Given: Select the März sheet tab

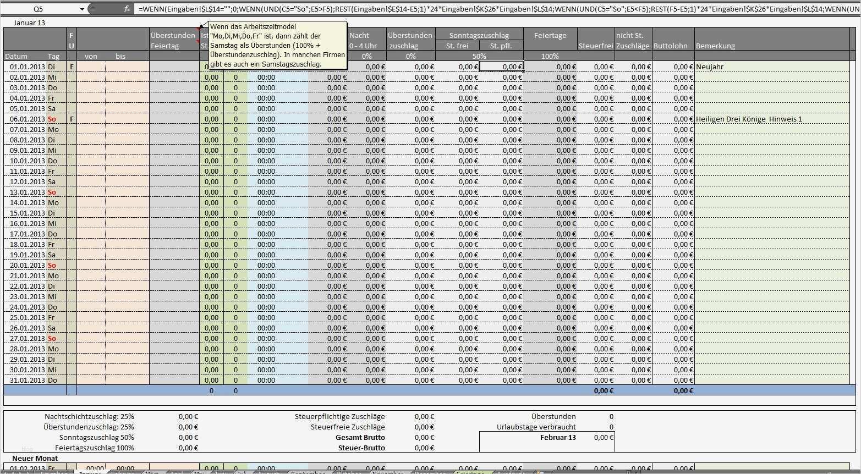Looking at the screenshot, I should (x=152, y=472).
